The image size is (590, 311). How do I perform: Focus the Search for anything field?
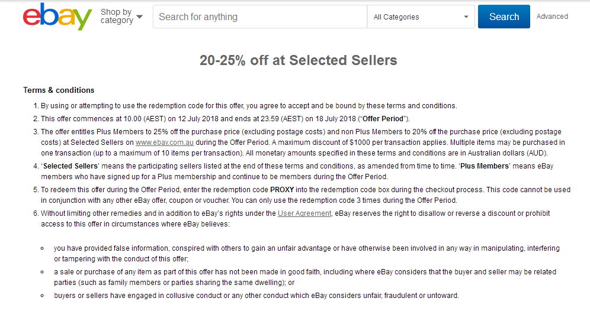(259, 17)
